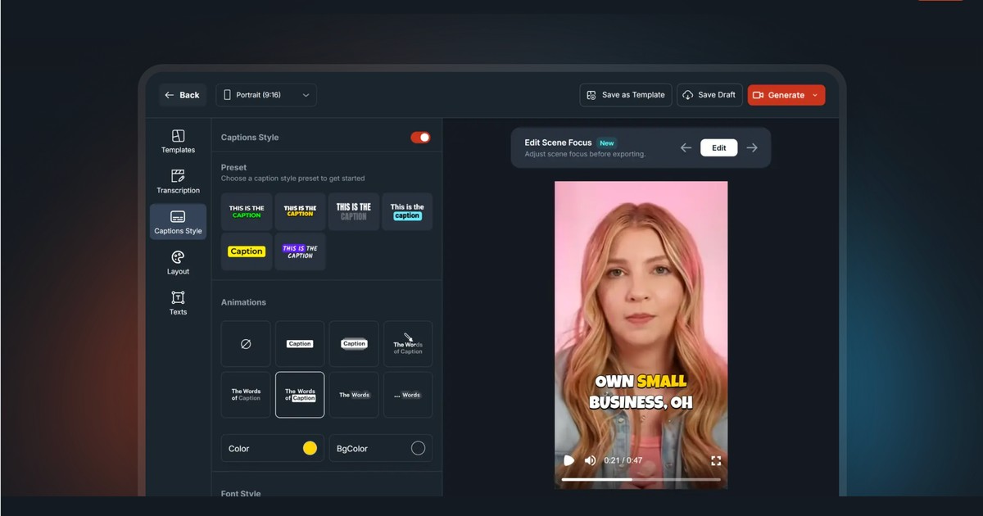This screenshot has height=516, width=983.
Task: Select 'The Words' highlighted animation
Action: click(x=354, y=395)
